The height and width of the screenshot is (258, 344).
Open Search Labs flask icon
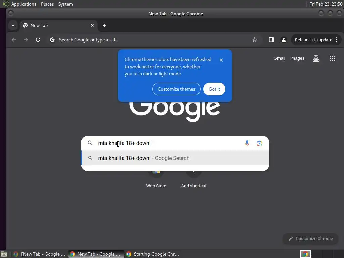tap(316, 58)
